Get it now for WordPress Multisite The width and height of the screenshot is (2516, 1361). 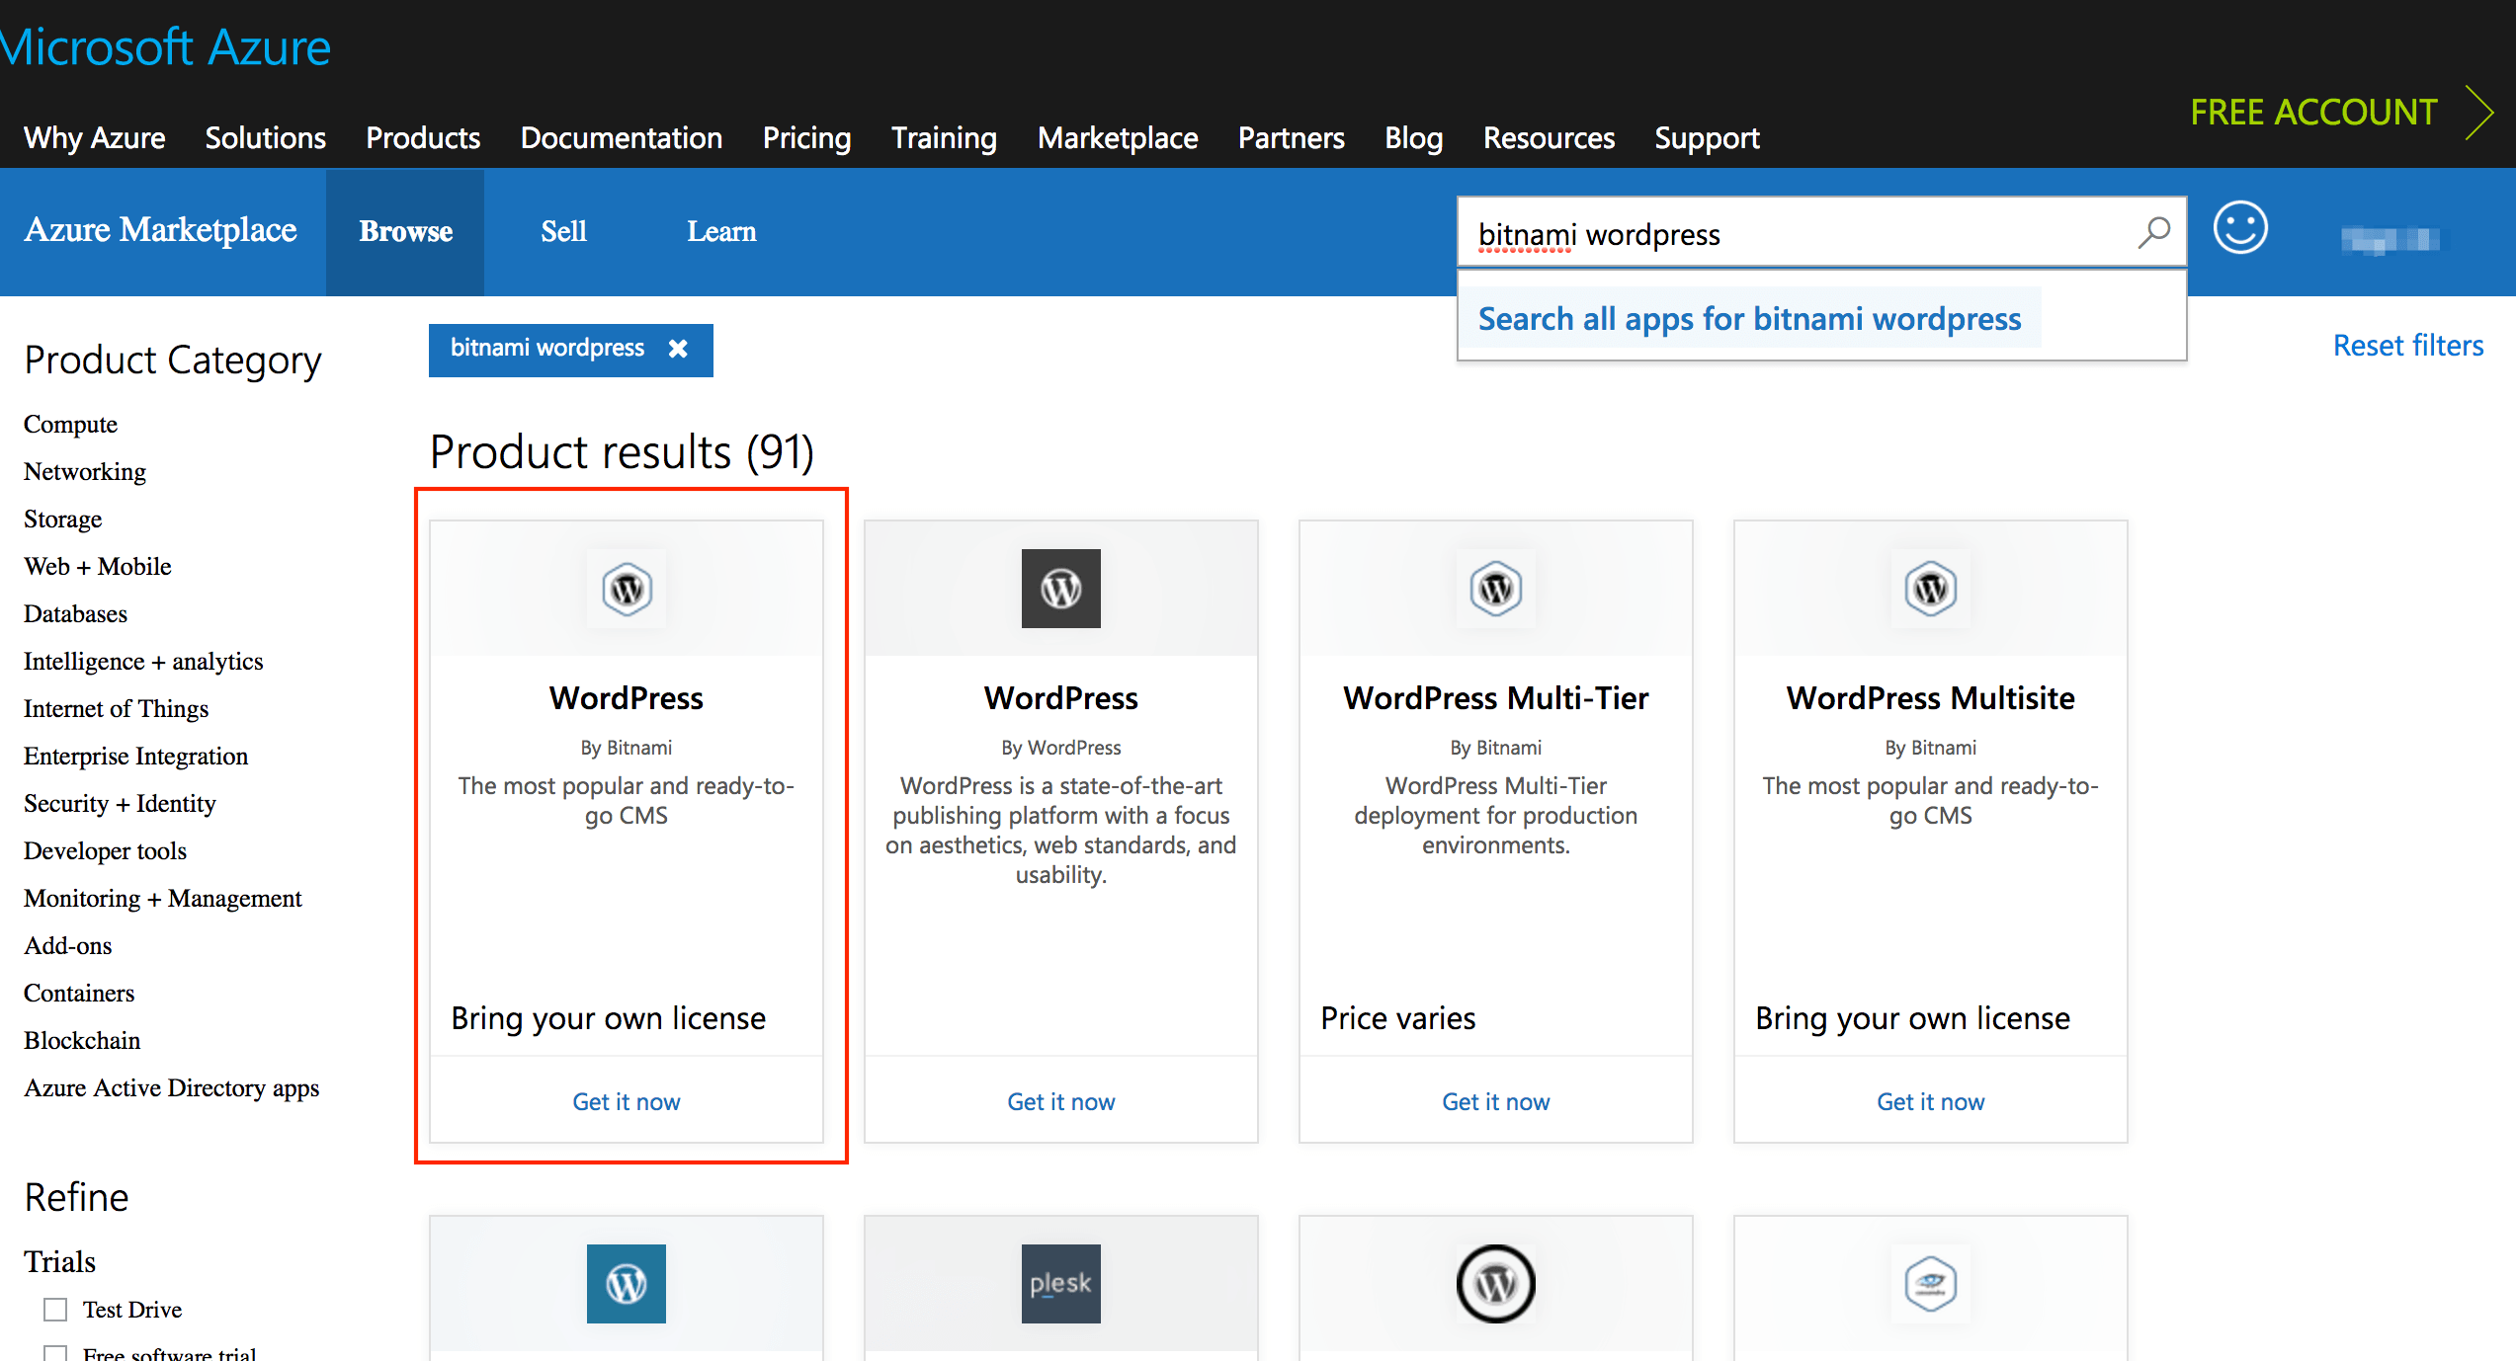coord(1931,1102)
